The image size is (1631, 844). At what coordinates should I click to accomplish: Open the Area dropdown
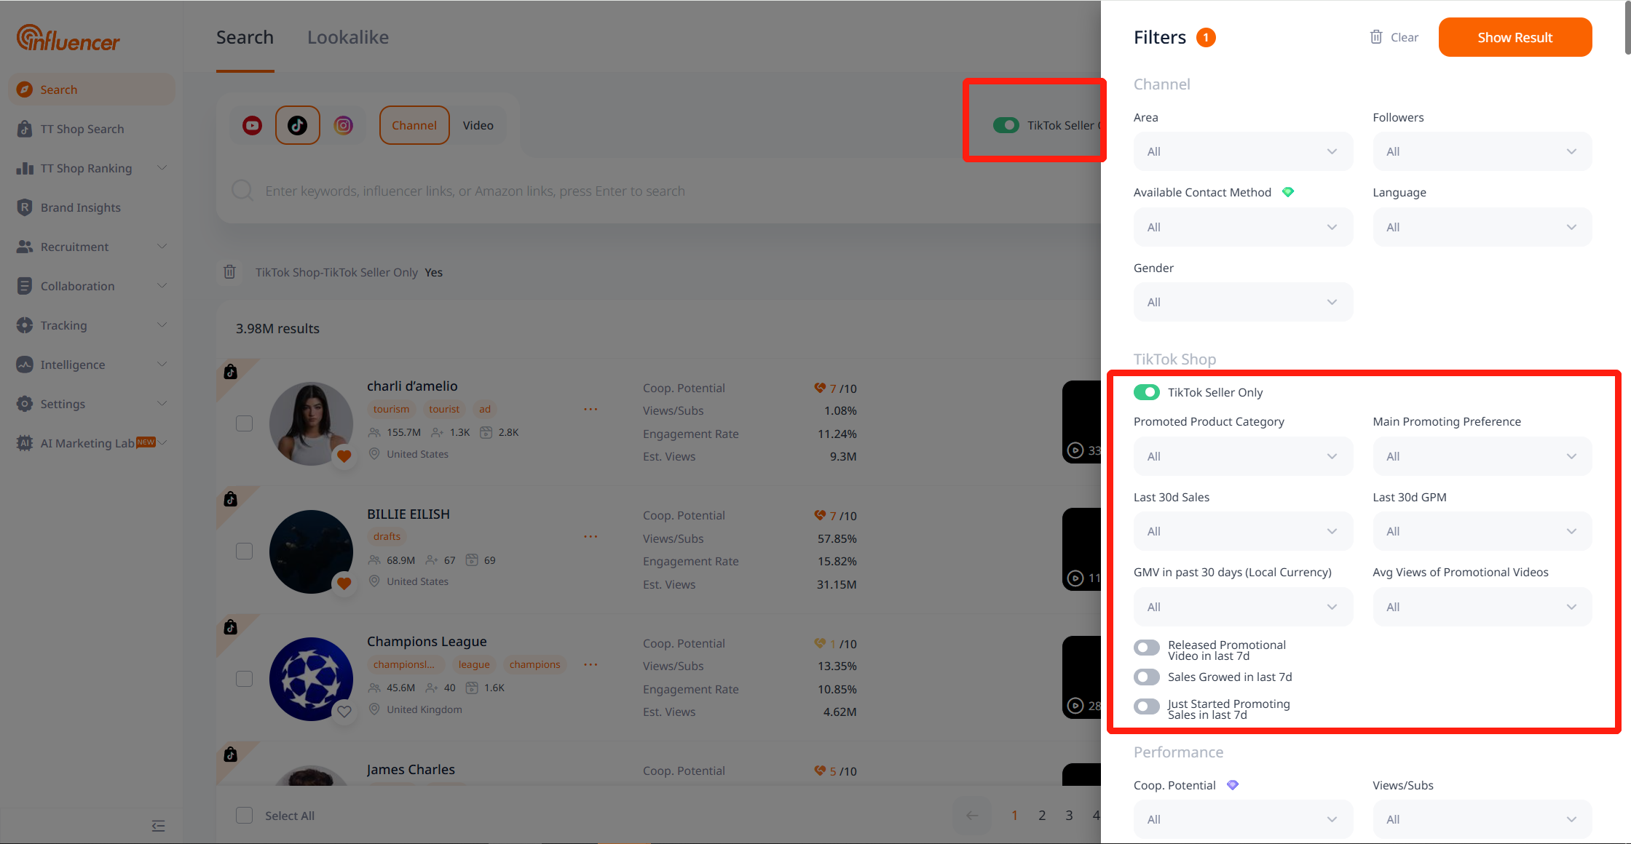click(1242, 151)
